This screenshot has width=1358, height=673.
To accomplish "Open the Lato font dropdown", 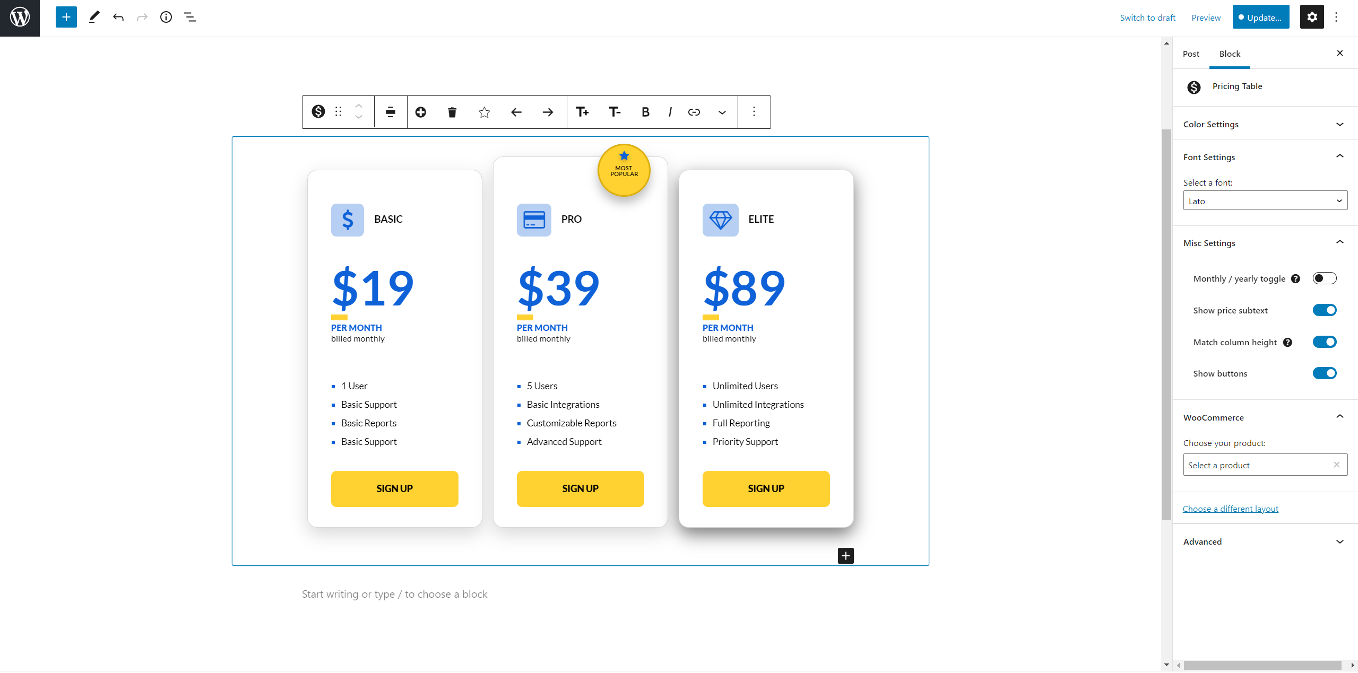I will (x=1265, y=200).
